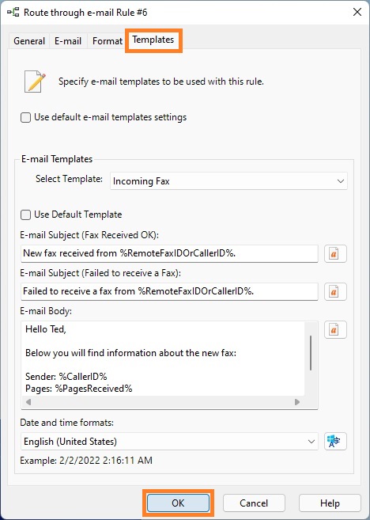This screenshot has height=520, width=370.
Task: Click the insert-variable icon beside Fax Received subject
Action: click(335, 254)
